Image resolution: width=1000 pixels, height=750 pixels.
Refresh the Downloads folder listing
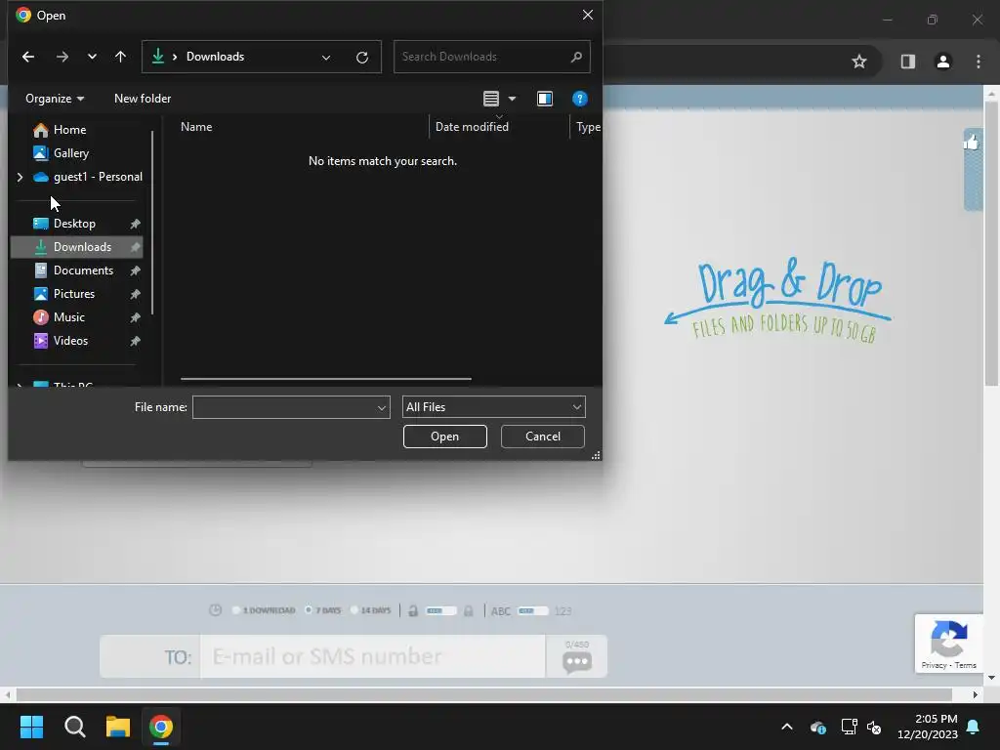click(362, 58)
